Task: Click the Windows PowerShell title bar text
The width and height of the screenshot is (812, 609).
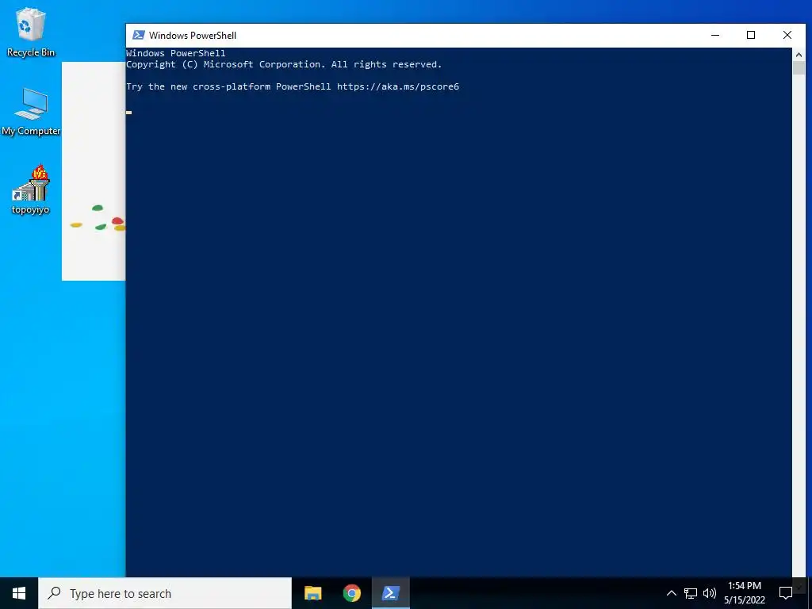Action: 193,35
